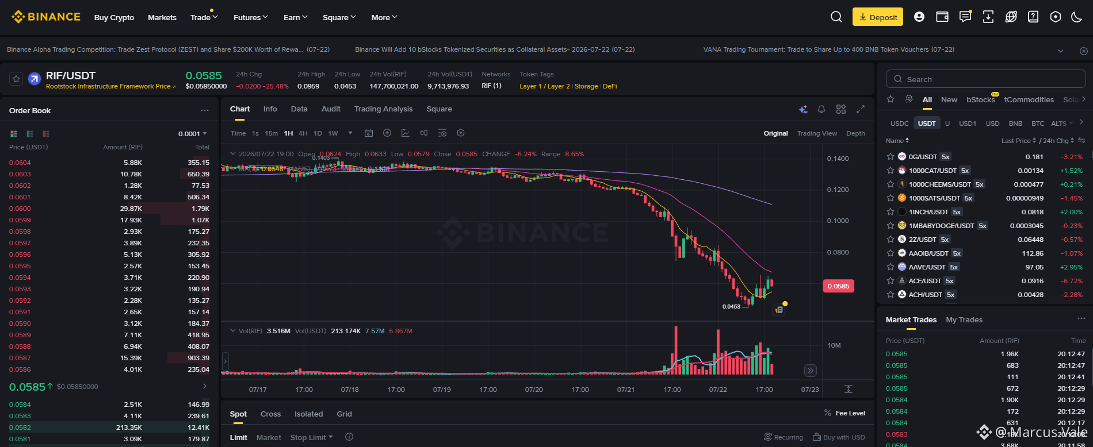This screenshot has height=447, width=1093.
Task: Open order book 0.0001 precision dropdown
Action: tap(193, 134)
